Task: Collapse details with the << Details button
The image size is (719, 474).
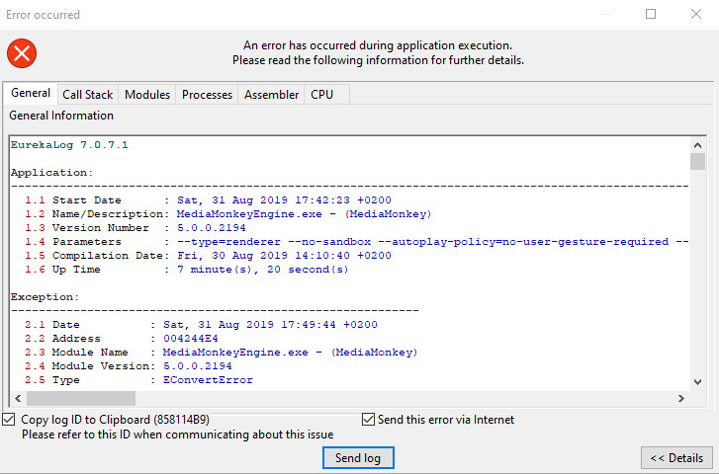Action: pyautogui.click(x=676, y=458)
